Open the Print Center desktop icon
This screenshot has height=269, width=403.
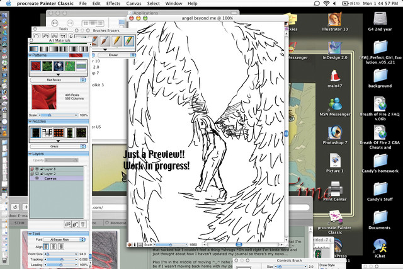(x=335, y=189)
